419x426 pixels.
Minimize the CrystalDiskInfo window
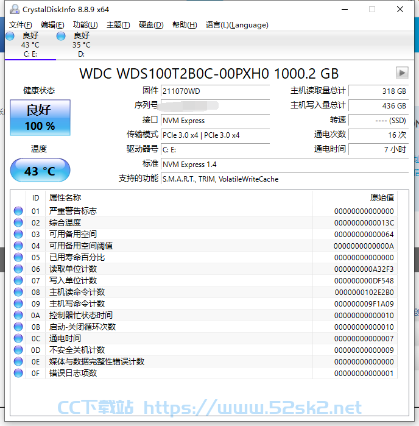345,10
